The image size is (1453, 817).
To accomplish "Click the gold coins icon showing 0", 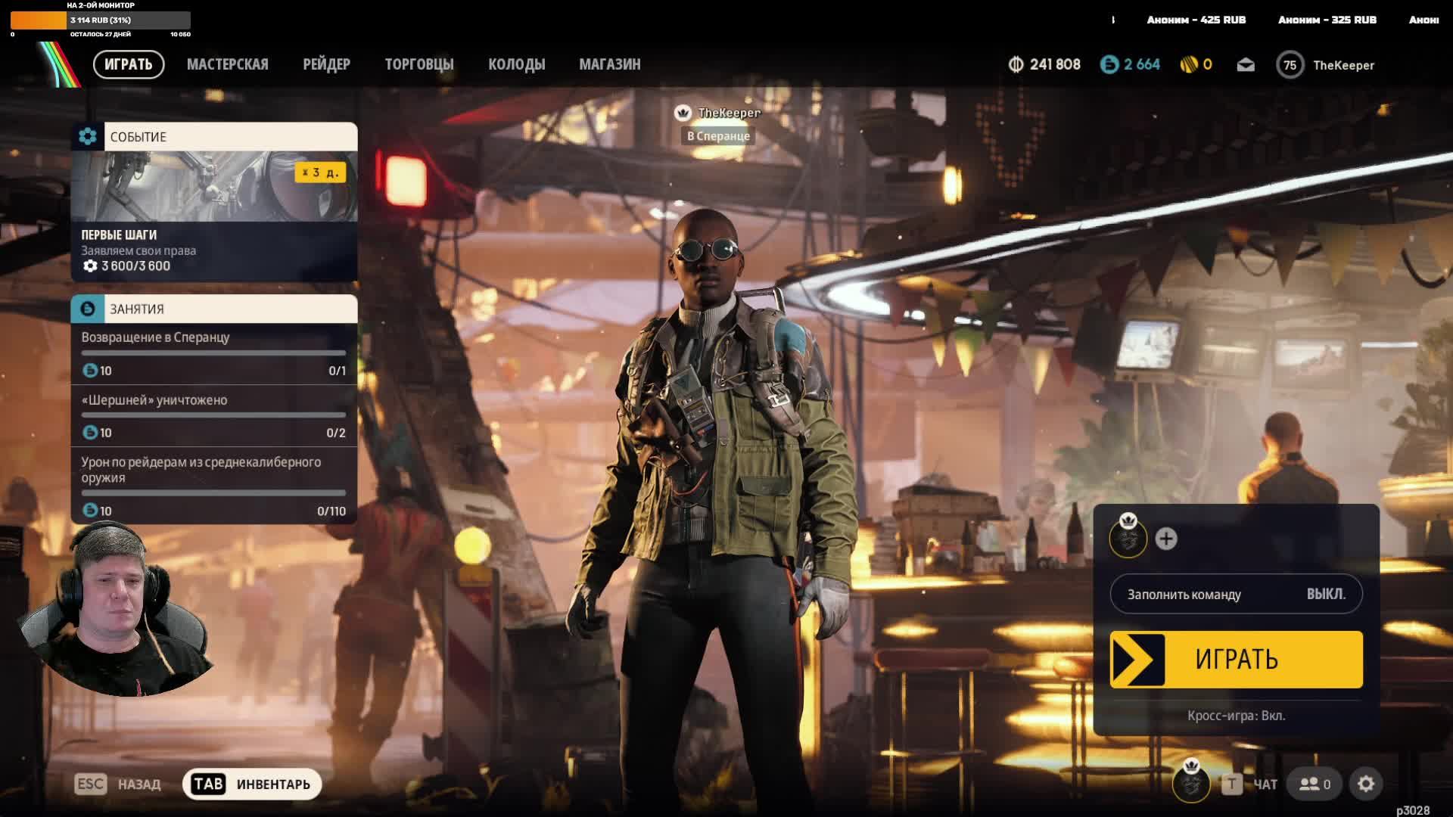I will (x=1188, y=65).
